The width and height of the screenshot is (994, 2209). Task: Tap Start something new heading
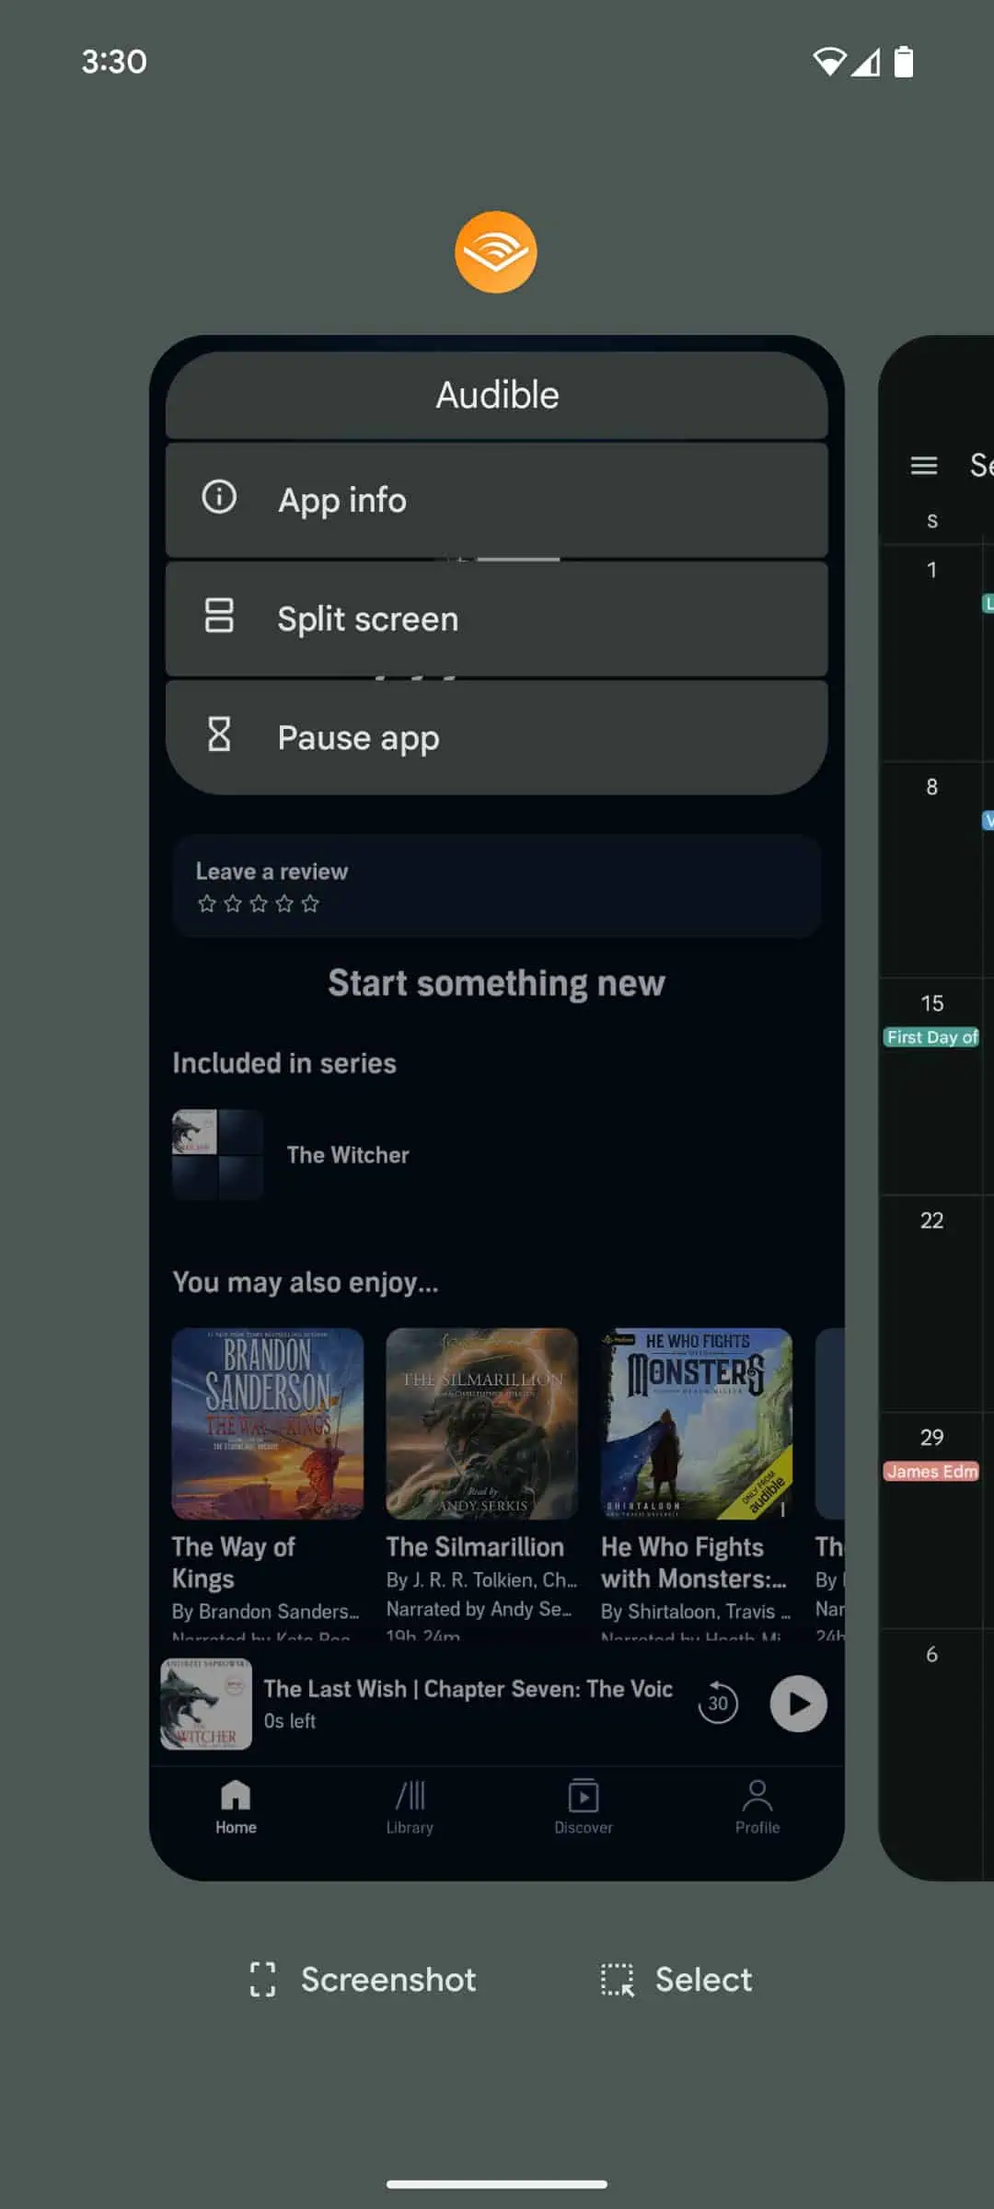(x=497, y=984)
